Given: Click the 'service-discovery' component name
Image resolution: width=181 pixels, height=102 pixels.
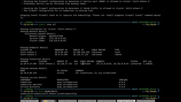Looking at the screenshot, I should [30, 87].
